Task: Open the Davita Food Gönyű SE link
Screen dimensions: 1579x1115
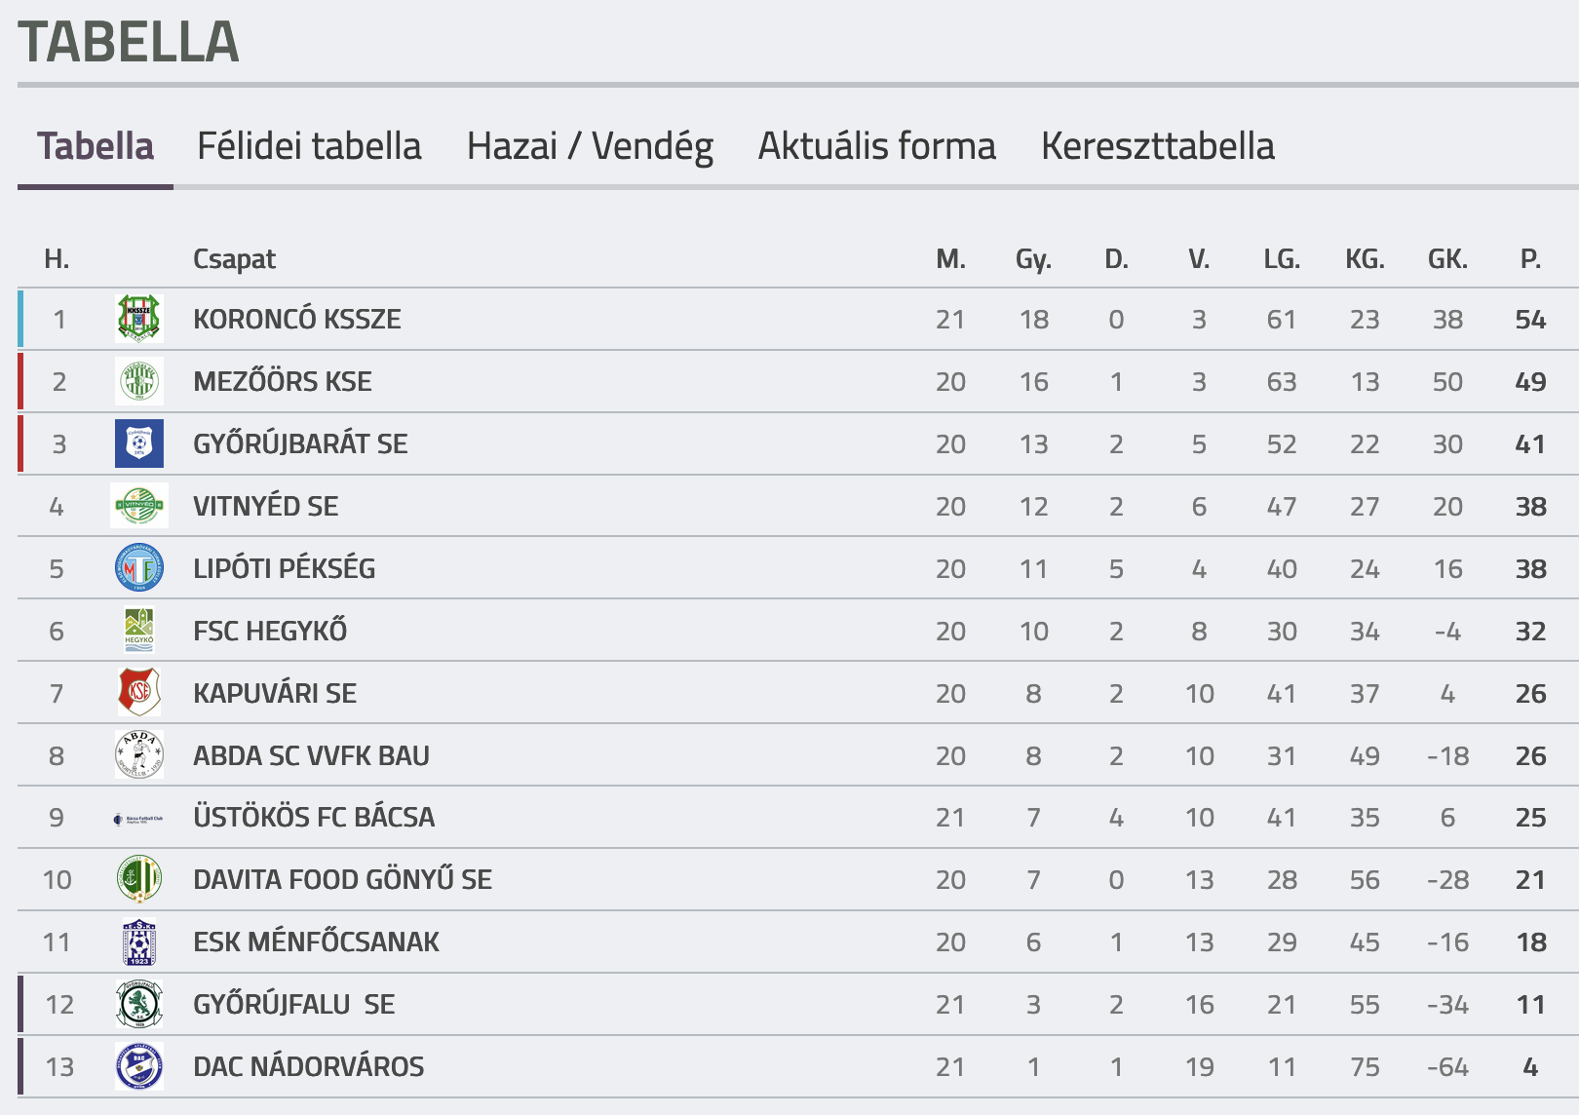Action: 342,880
